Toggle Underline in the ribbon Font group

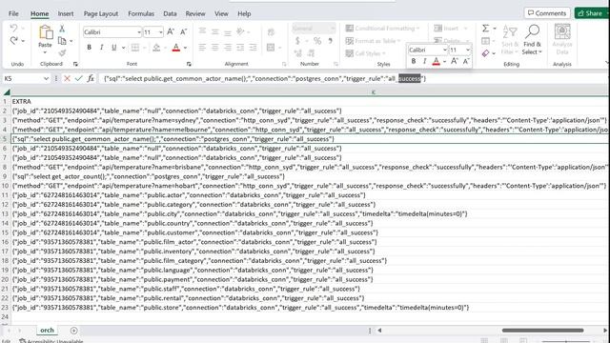pyautogui.click(x=113, y=48)
